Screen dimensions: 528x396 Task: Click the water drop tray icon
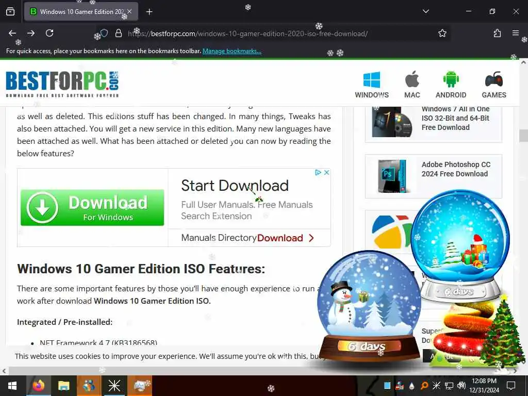click(x=411, y=386)
